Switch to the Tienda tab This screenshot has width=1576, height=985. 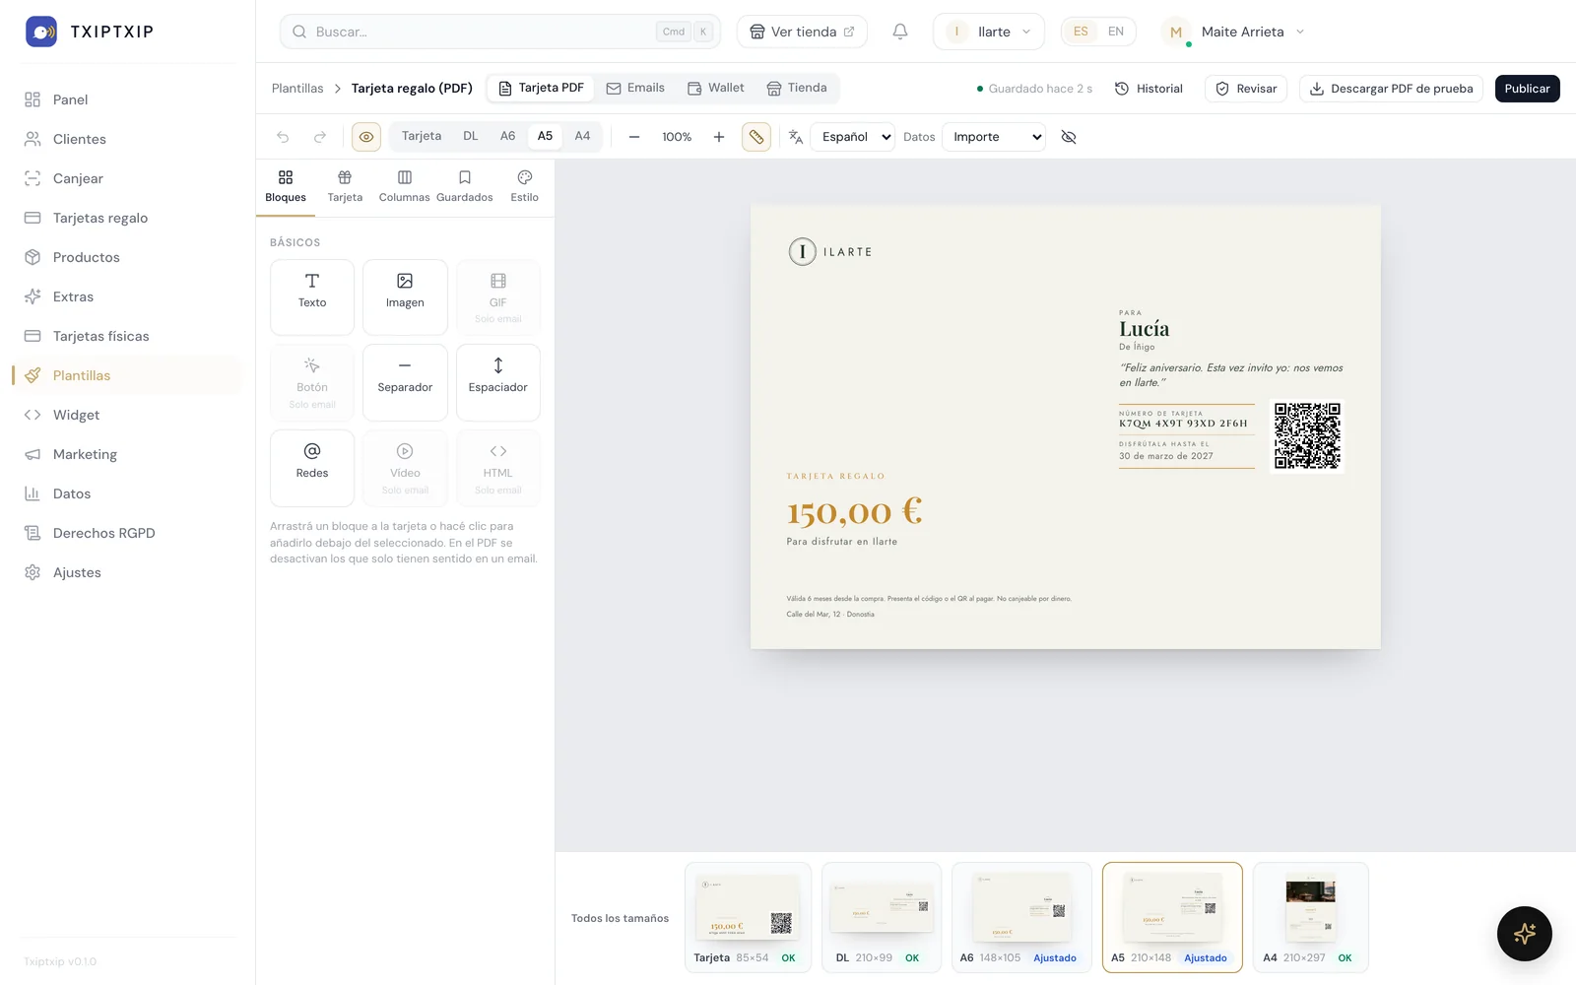[797, 88]
